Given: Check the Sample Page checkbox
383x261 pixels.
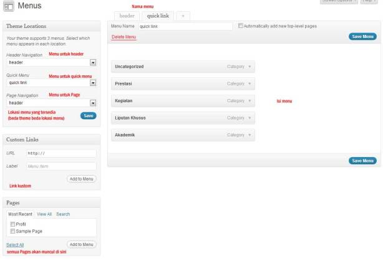Looking at the screenshot, I should [12, 230].
